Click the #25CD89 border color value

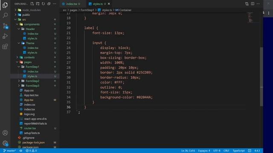(x=143, y=73)
